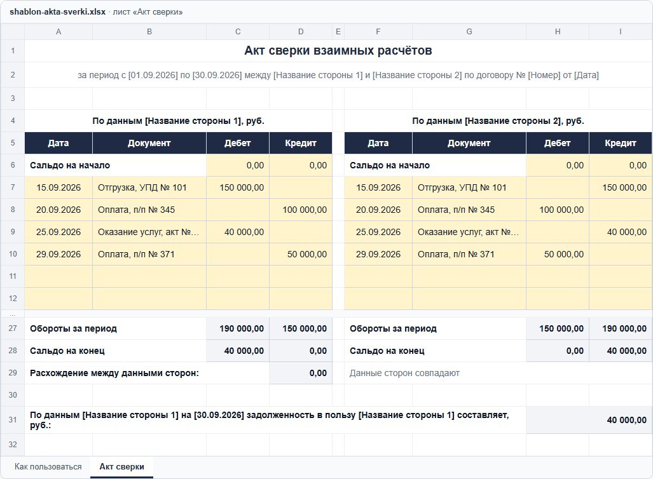The width and height of the screenshot is (653, 479).
Task: Select "Оплата, п/п № 371" in column B
Action: [x=136, y=254]
